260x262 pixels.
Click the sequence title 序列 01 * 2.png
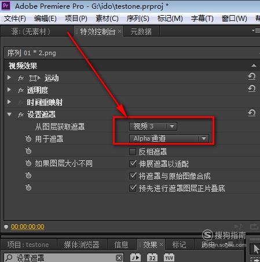32,53
